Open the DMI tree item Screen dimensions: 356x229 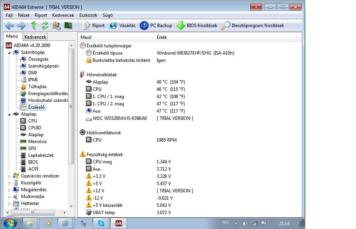coord(29,73)
